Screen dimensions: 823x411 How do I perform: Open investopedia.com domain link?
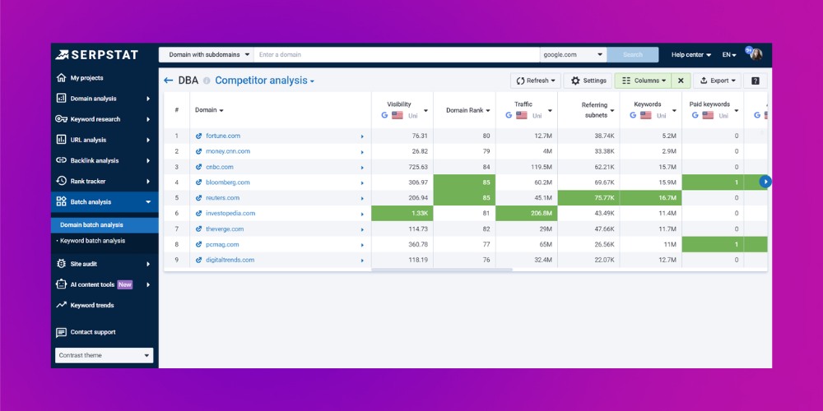(230, 214)
